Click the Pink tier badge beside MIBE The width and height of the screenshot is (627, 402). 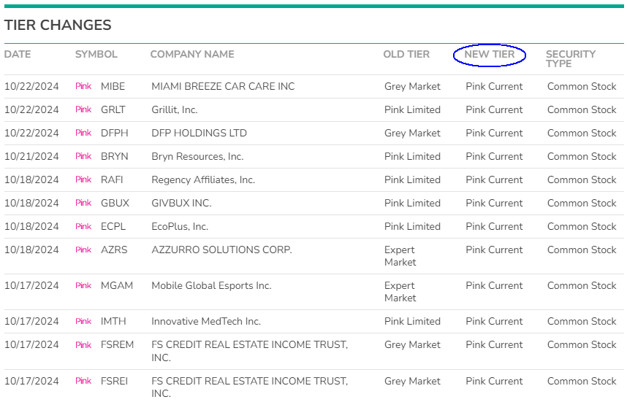pyautogui.click(x=83, y=86)
